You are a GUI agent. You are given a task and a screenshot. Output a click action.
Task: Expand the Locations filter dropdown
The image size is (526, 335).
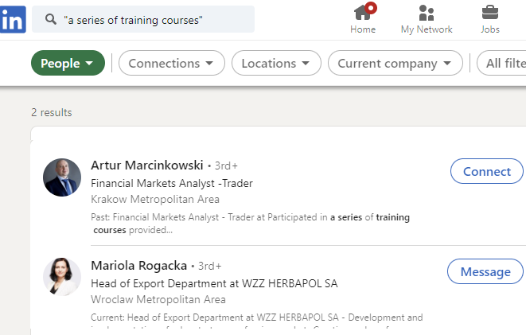coord(276,63)
